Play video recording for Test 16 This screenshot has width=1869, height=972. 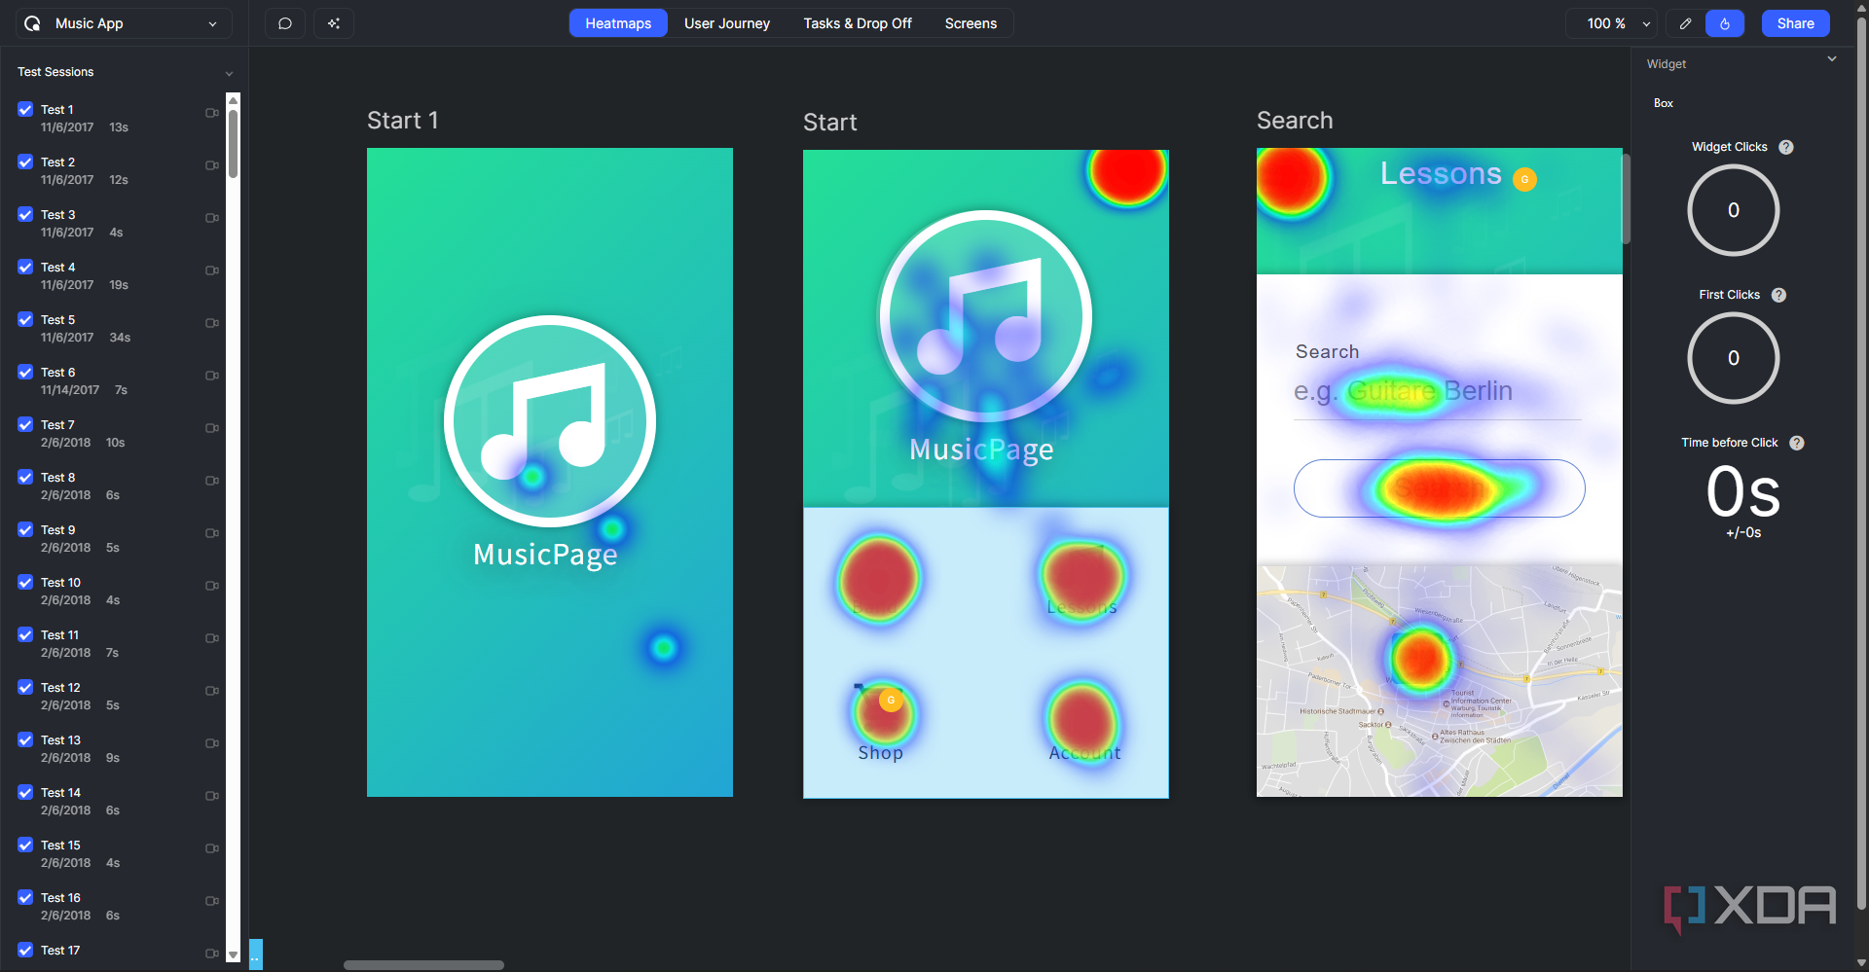(x=212, y=901)
